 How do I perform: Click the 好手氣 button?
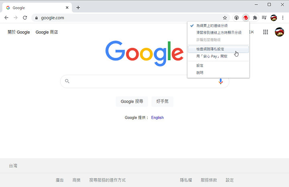[x=162, y=102]
